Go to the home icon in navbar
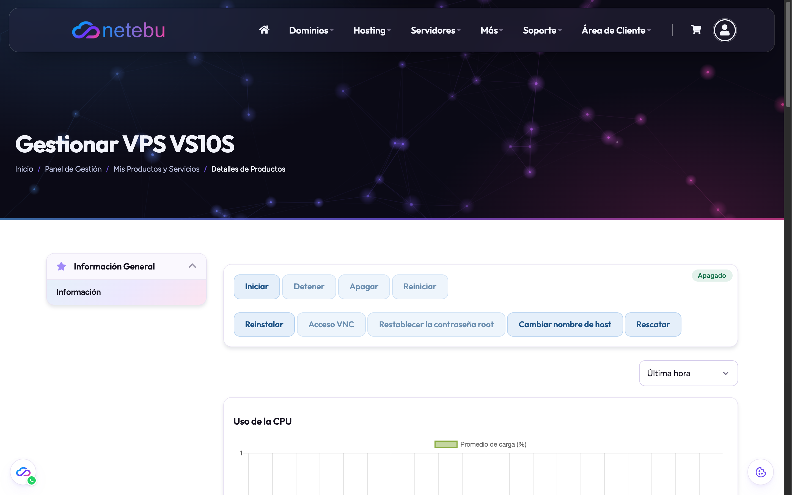The image size is (792, 495). [264, 30]
